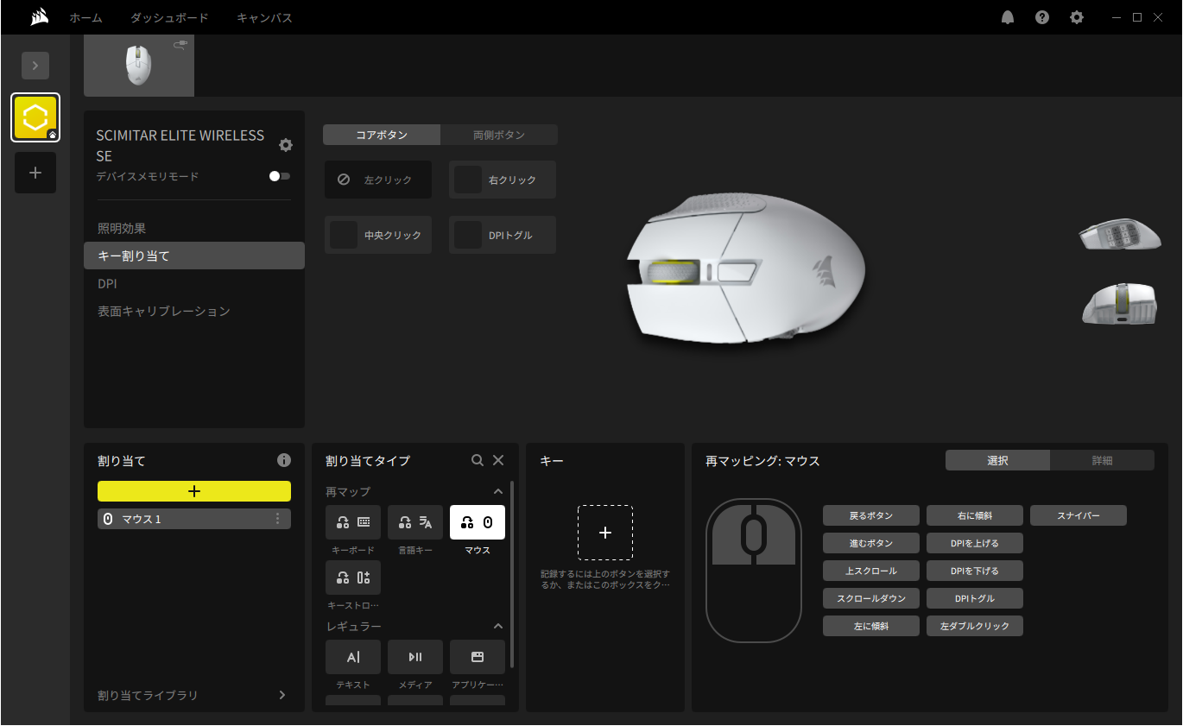Remap to 右に傾斜

coord(975,515)
